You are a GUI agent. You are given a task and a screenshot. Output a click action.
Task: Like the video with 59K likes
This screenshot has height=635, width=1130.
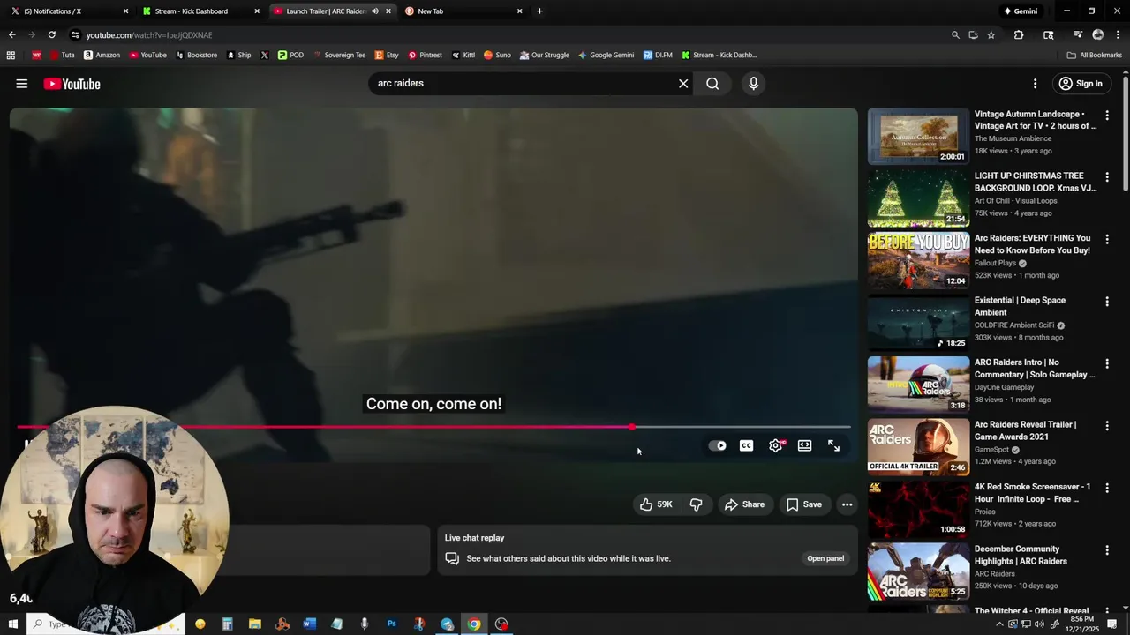click(x=656, y=504)
